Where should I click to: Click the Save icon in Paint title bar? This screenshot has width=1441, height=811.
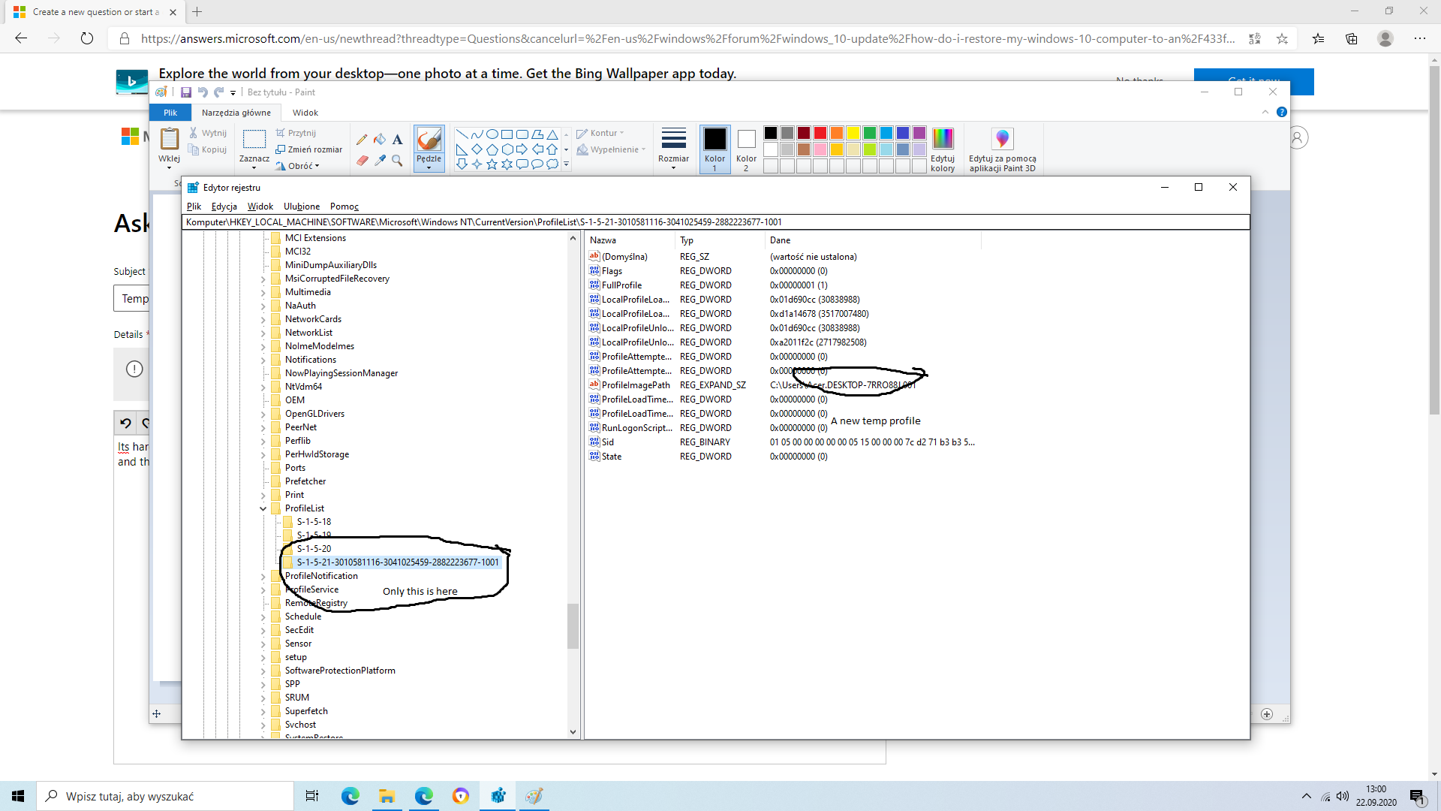coord(186,92)
